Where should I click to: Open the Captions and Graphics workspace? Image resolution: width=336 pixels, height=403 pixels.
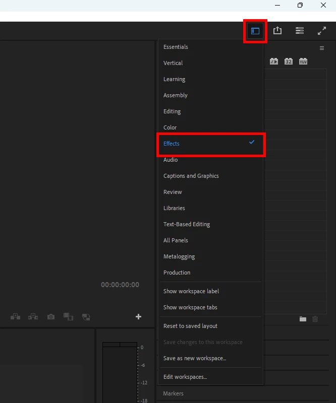[210, 176]
